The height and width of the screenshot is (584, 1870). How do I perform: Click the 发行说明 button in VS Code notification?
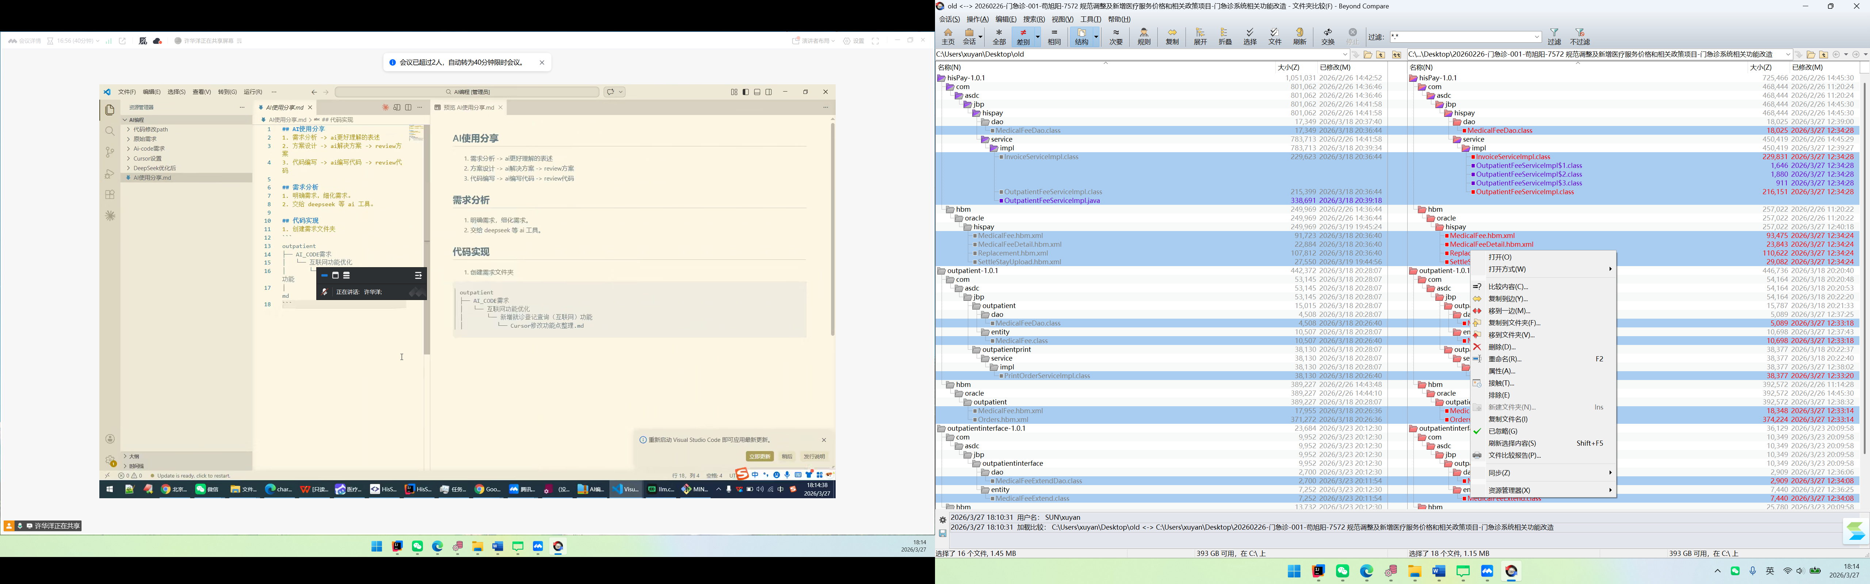[x=814, y=456]
